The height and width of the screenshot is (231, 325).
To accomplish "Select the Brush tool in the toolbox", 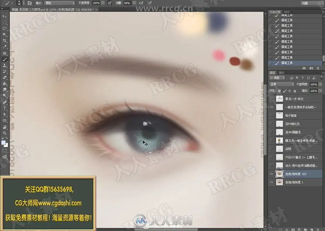I will pyautogui.click(x=4, y=59).
